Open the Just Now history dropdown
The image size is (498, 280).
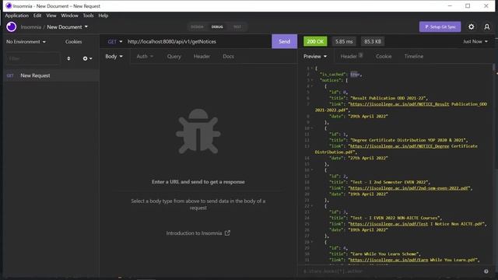click(475, 41)
